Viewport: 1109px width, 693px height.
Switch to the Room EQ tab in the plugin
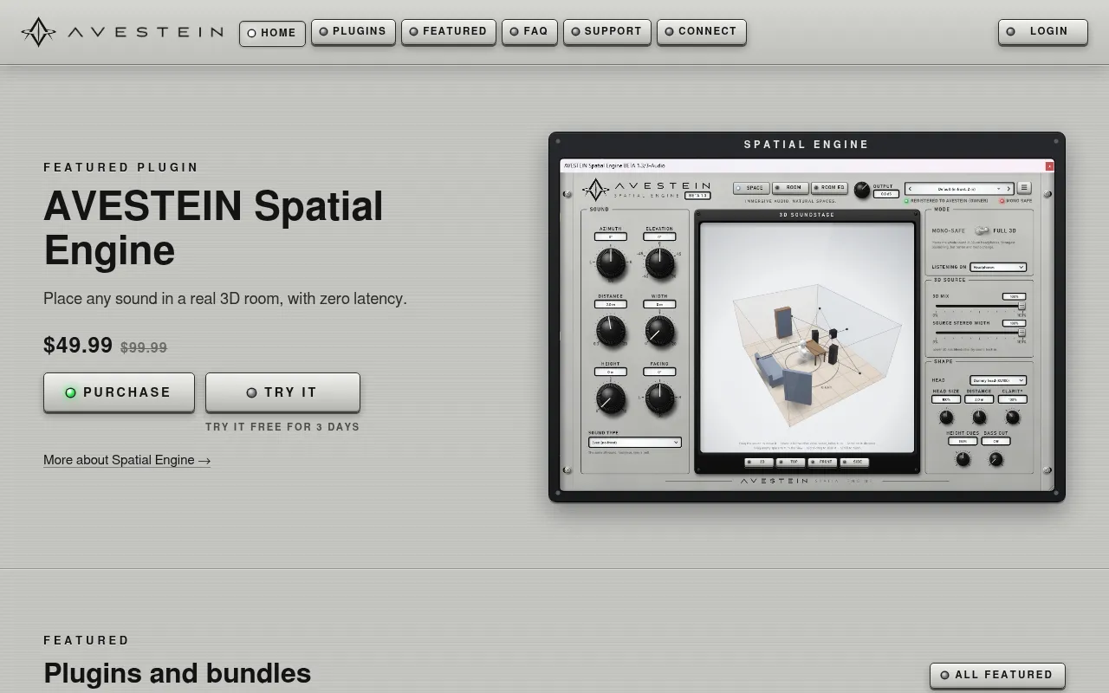tap(829, 188)
